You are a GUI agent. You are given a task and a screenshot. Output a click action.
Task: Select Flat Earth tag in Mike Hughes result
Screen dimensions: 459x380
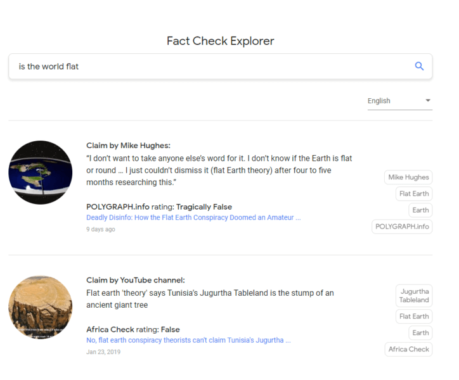click(413, 194)
